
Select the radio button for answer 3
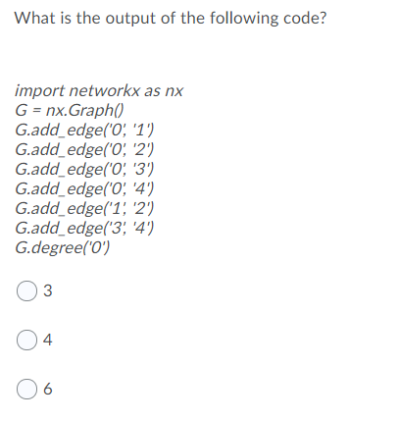[26, 290]
